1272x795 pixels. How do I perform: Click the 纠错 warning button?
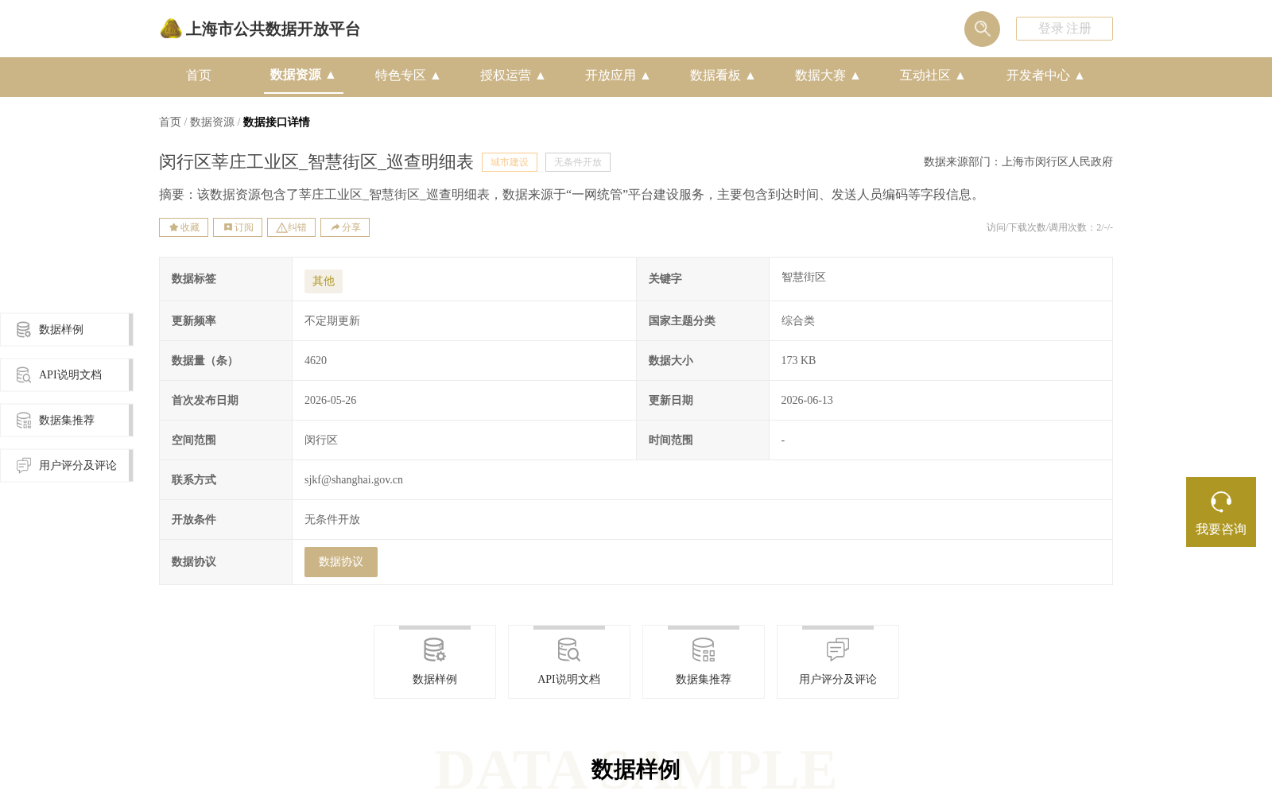(x=291, y=227)
